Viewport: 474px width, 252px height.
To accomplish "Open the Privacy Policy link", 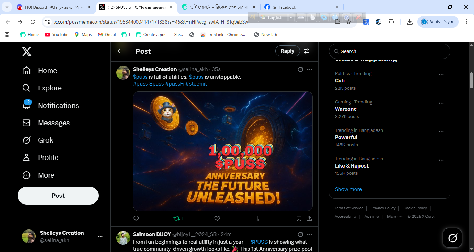I will (x=383, y=208).
